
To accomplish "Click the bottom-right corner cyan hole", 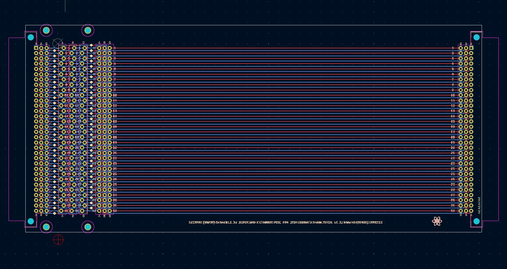I will tap(476, 221).
